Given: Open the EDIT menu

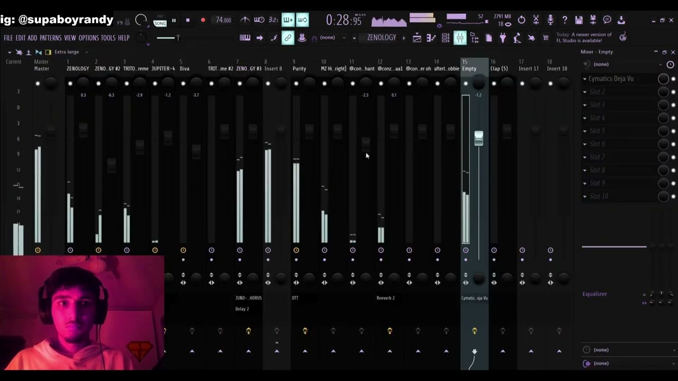Looking at the screenshot, I should 20,38.
